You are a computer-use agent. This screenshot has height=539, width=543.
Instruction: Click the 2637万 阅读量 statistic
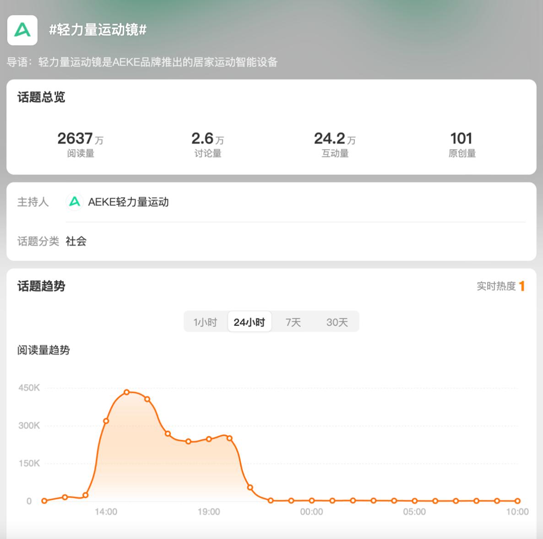(x=81, y=144)
